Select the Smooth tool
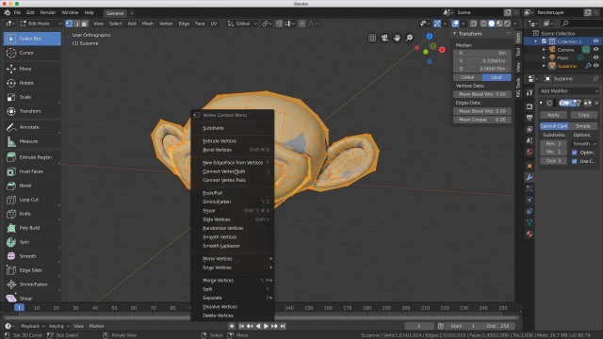Screen dimensions: 603x339 (x=32, y=256)
